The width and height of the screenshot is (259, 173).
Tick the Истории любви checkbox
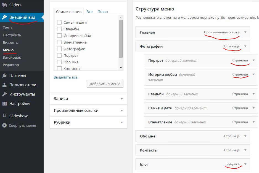(x=59, y=36)
